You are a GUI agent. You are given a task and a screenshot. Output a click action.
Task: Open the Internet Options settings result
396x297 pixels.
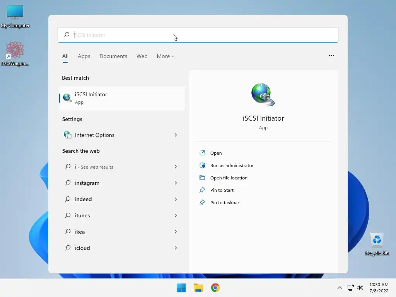[x=122, y=135]
